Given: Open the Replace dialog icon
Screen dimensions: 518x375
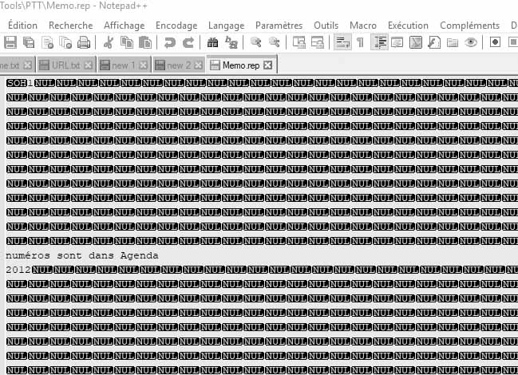Looking at the screenshot, I should pos(231,42).
